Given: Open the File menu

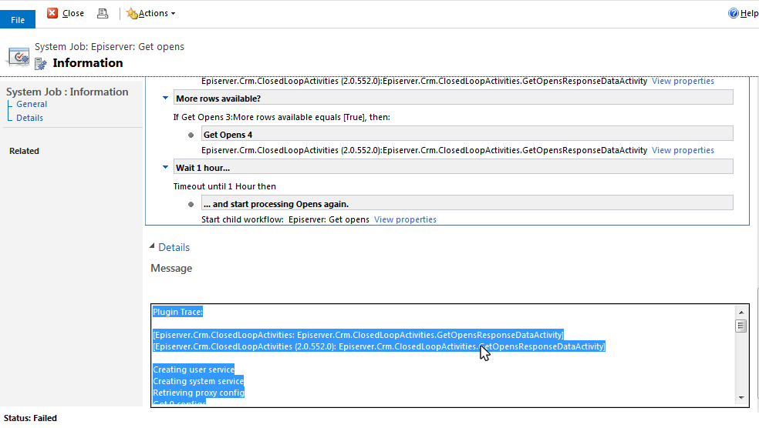Looking at the screenshot, I should pyautogui.click(x=18, y=20).
